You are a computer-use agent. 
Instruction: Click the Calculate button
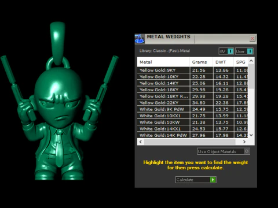(196, 180)
